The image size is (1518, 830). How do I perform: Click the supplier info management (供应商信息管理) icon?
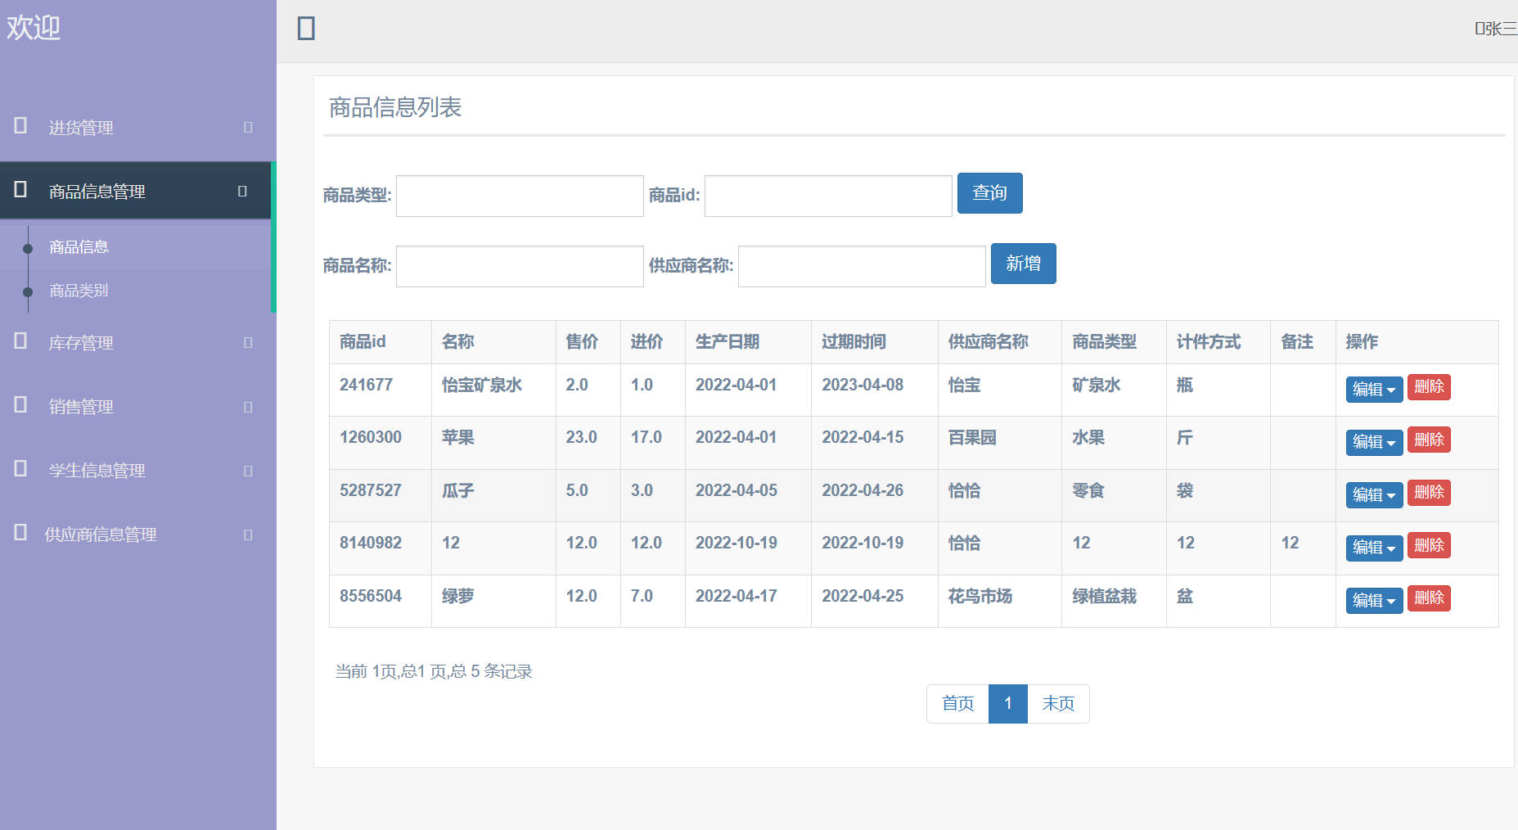pos(20,534)
